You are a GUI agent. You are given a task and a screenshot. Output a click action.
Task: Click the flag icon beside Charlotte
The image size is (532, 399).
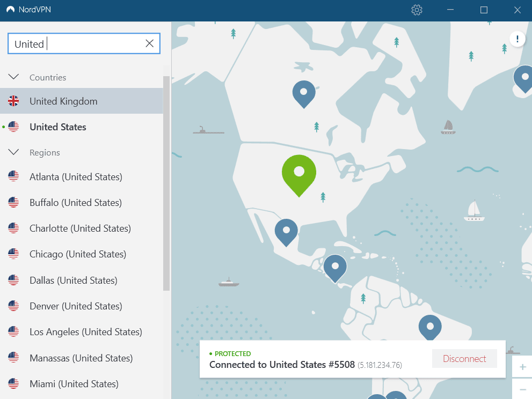pyautogui.click(x=13, y=228)
